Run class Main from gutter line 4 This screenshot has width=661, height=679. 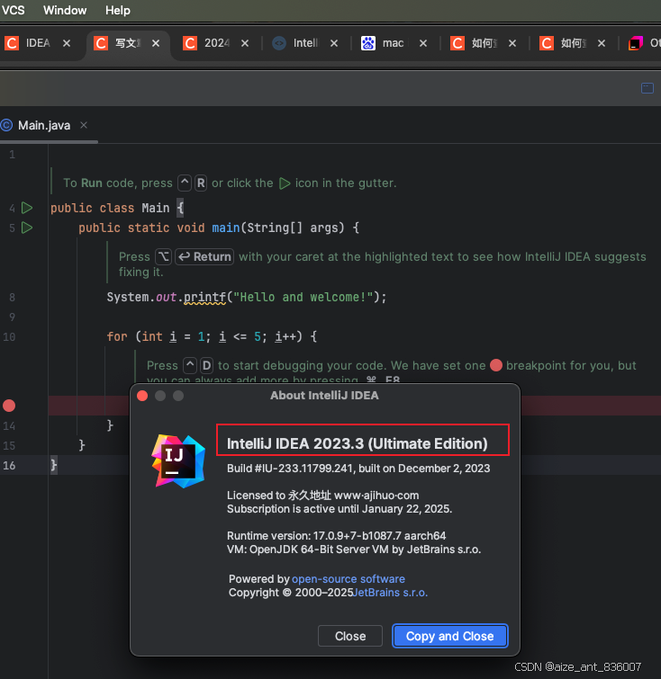27,208
